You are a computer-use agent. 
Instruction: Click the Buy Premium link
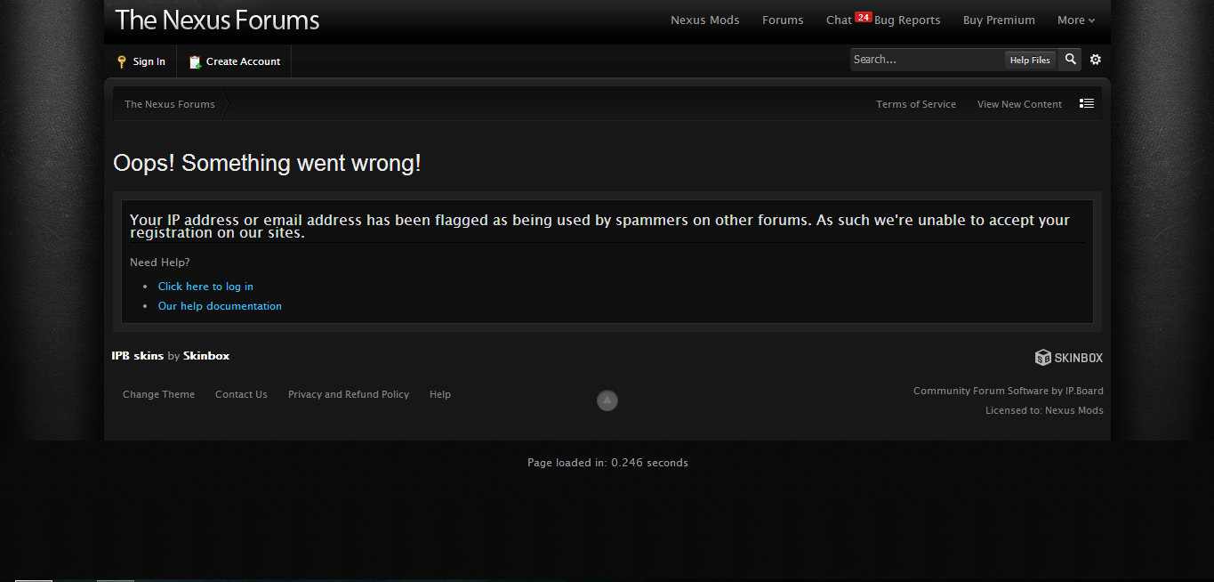[x=999, y=20]
